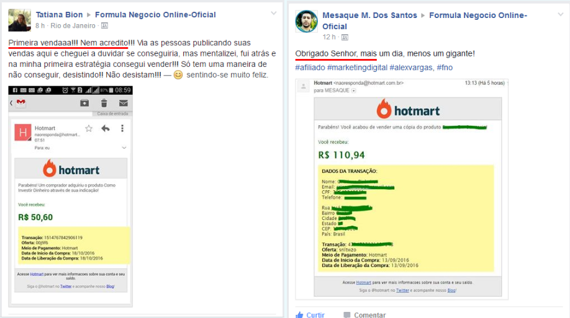Open the Rio de Janeiro location link
The width and height of the screenshot is (570, 318).
pos(73,26)
